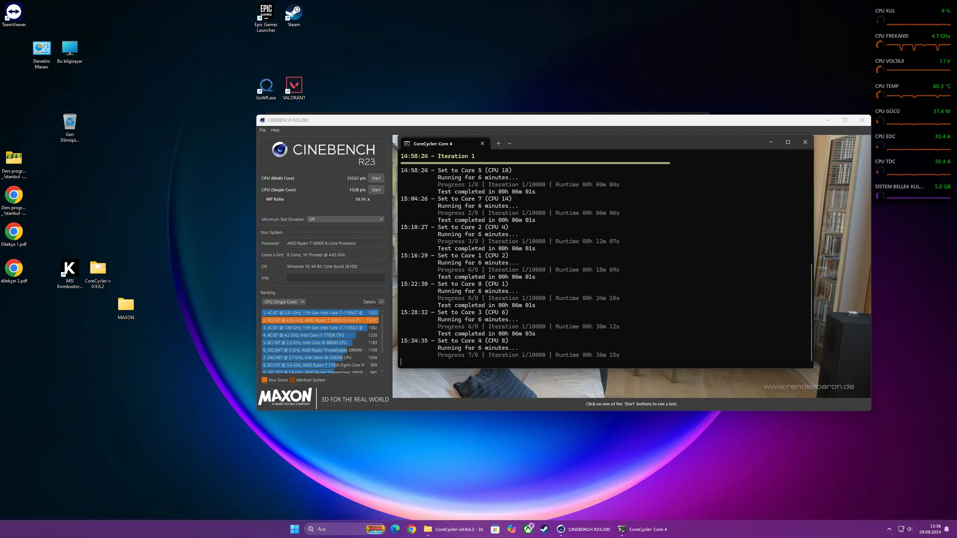Launch Epic Games Launcher from the desktop
Viewport: 957px width, 538px height.
266,18
